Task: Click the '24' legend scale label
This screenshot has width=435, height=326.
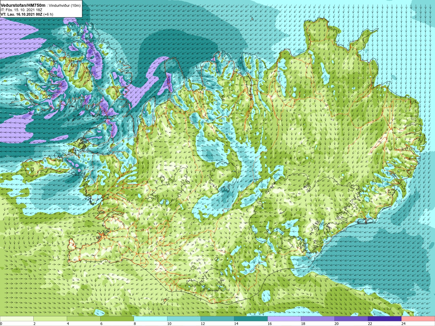Action: click(x=403, y=324)
